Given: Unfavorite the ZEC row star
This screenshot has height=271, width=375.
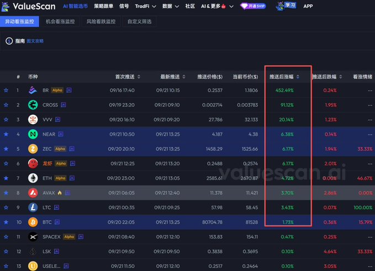Looking at the screenshot, I should coord(6,149).
